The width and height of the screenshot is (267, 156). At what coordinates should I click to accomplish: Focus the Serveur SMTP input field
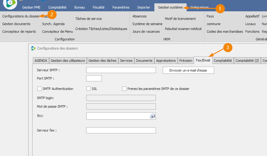click(121, 70)
